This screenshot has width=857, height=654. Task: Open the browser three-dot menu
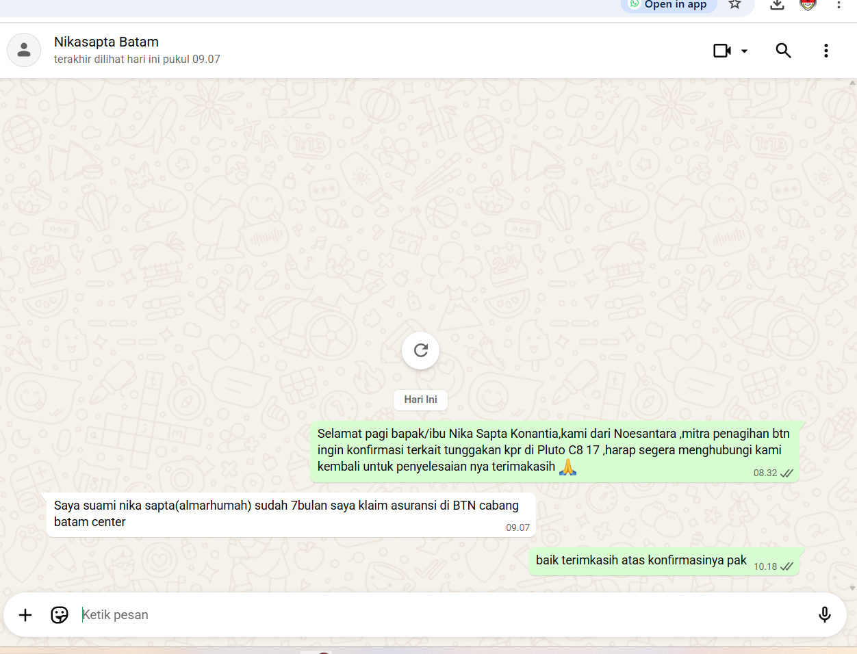tap(839, 5)
